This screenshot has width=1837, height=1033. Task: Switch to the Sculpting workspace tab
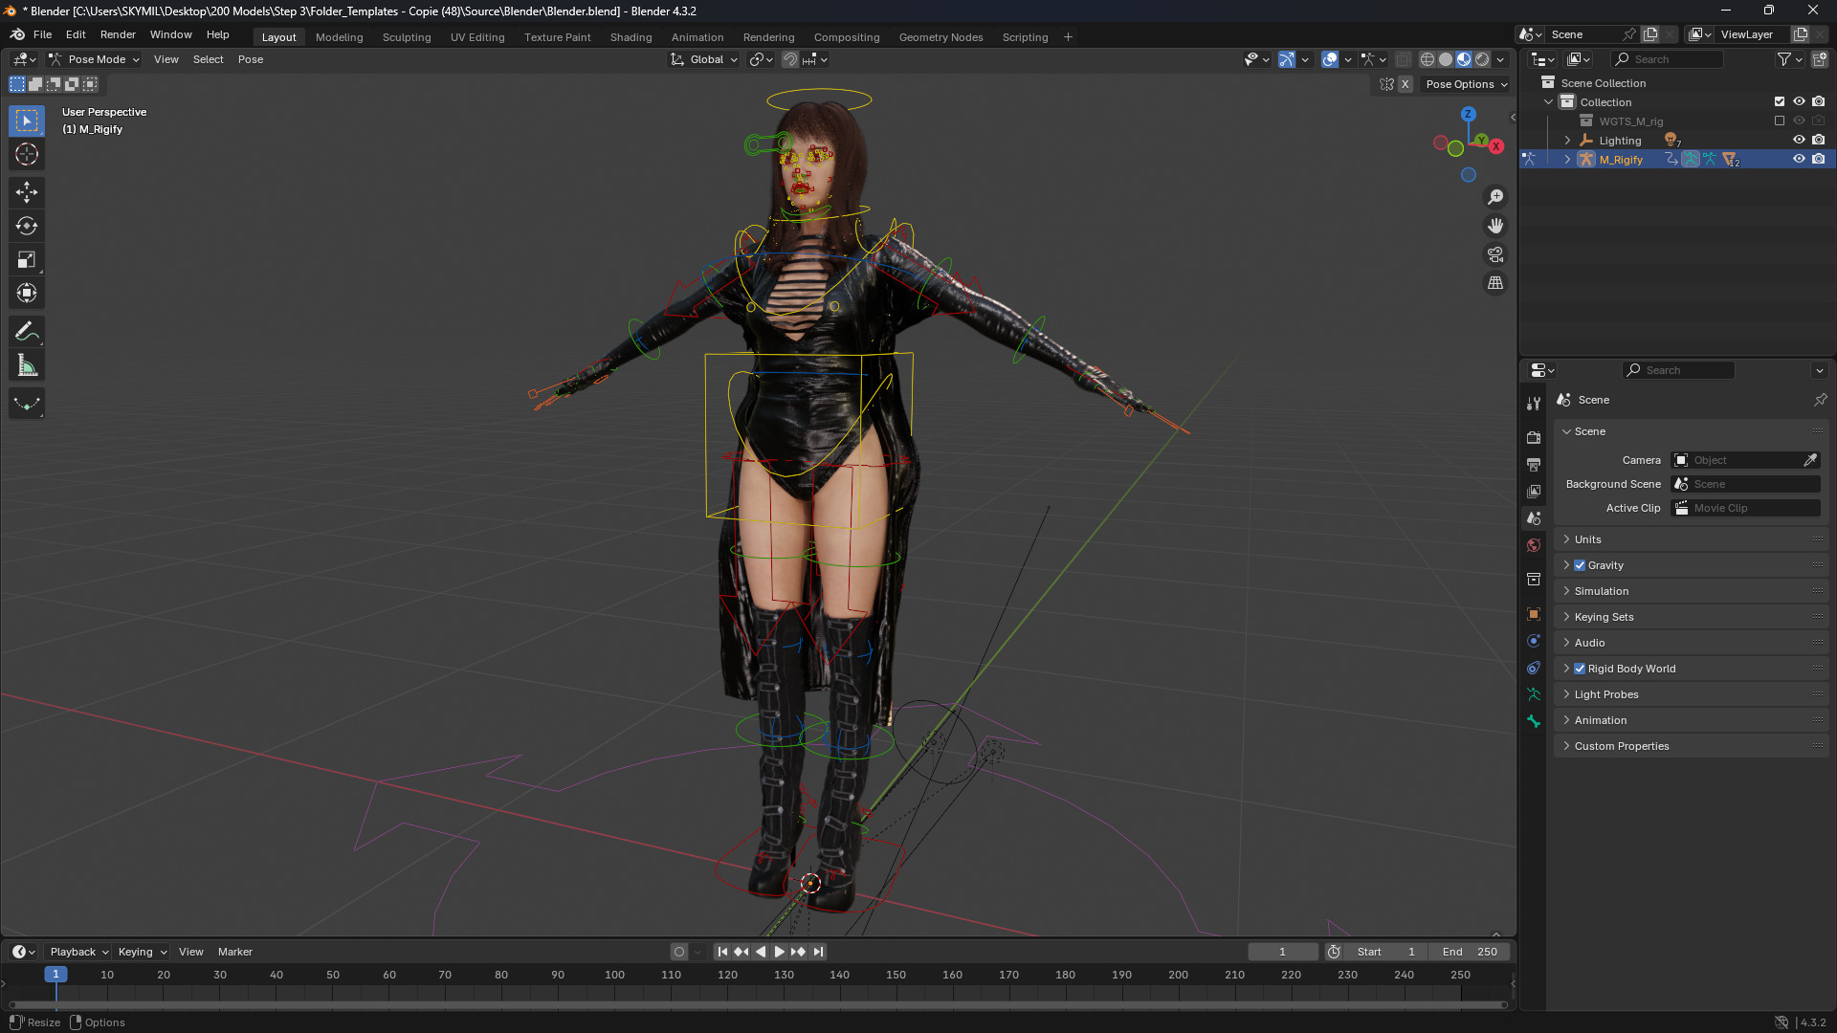(x=407, y=37)
